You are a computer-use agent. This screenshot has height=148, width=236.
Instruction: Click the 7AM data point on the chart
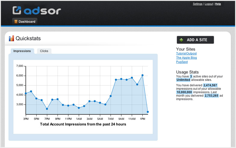coord(111,96)
